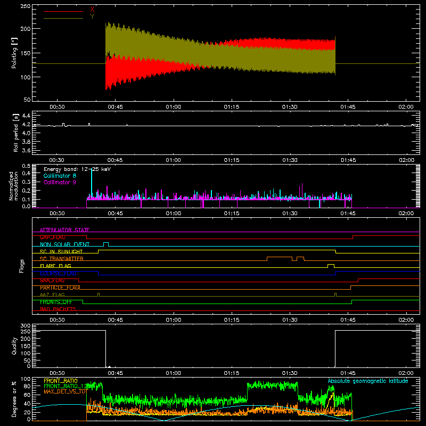Click the NON_SOLAR_EVENT flag label

click(x=64, y=244)
